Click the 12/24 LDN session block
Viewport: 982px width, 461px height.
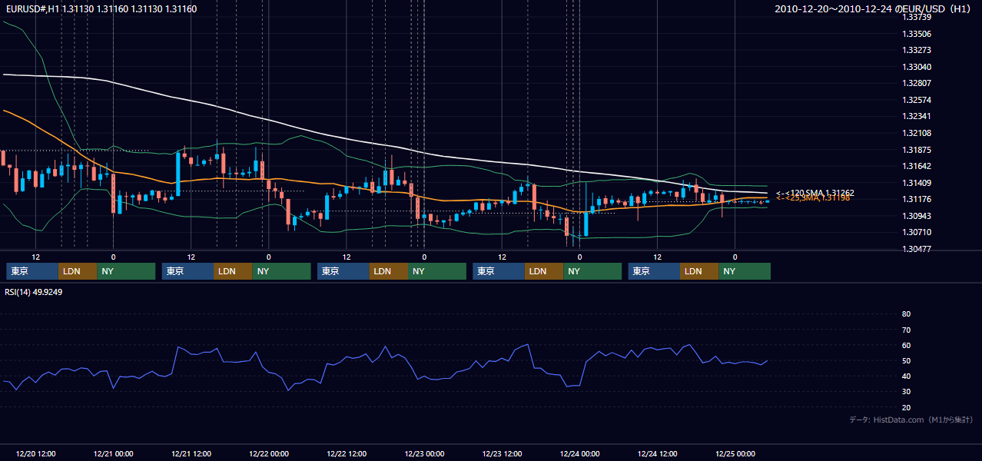(699, 271)
